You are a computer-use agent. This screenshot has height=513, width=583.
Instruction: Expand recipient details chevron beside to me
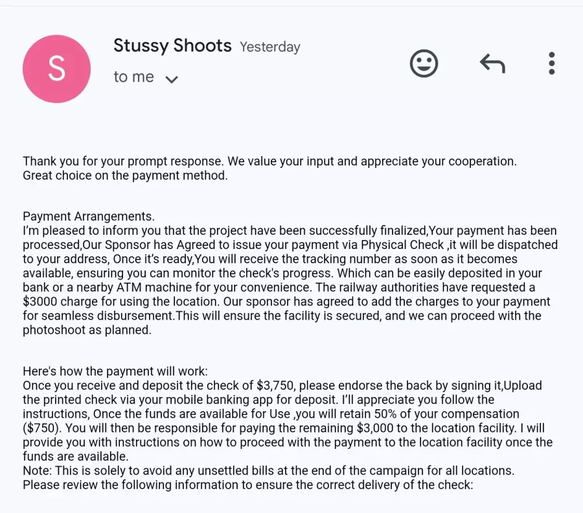172,79
